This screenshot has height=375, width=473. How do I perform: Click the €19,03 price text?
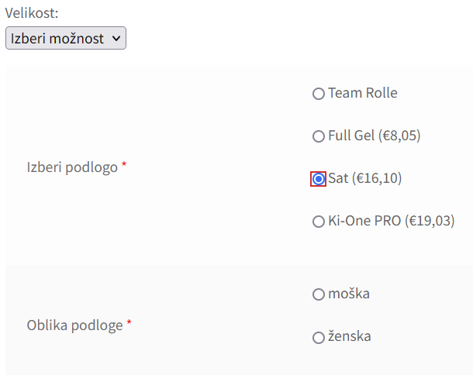tap(430, 221)
